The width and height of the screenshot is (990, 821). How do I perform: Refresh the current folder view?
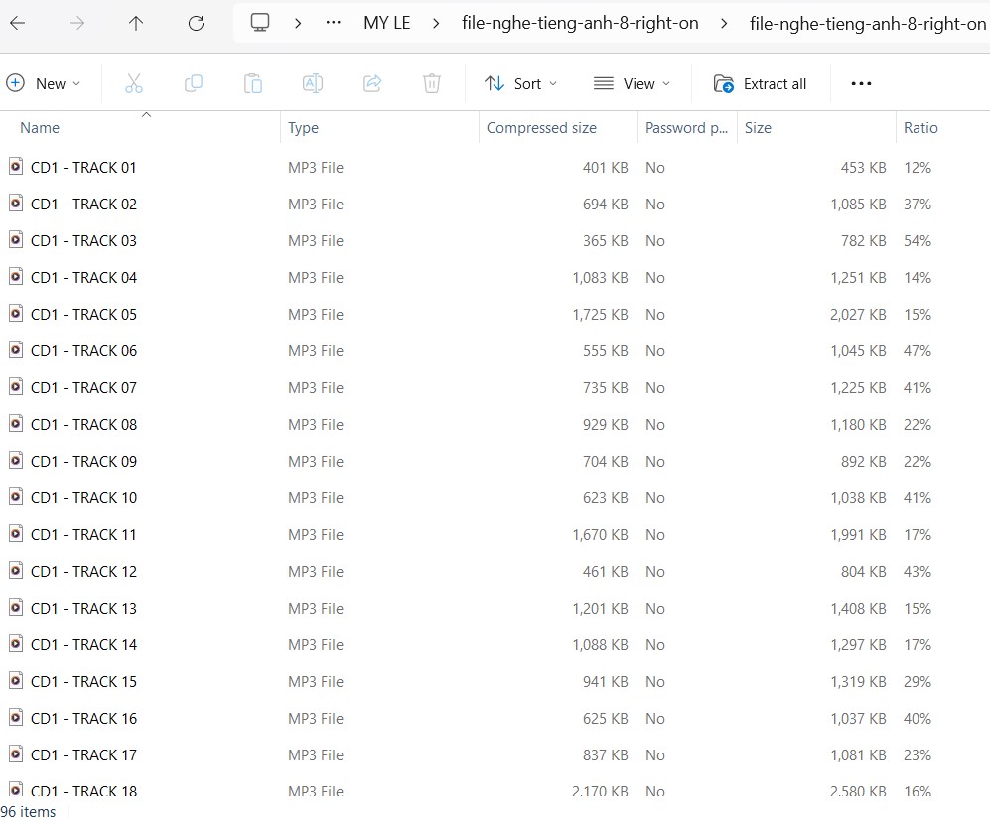(x=195, y=22)
